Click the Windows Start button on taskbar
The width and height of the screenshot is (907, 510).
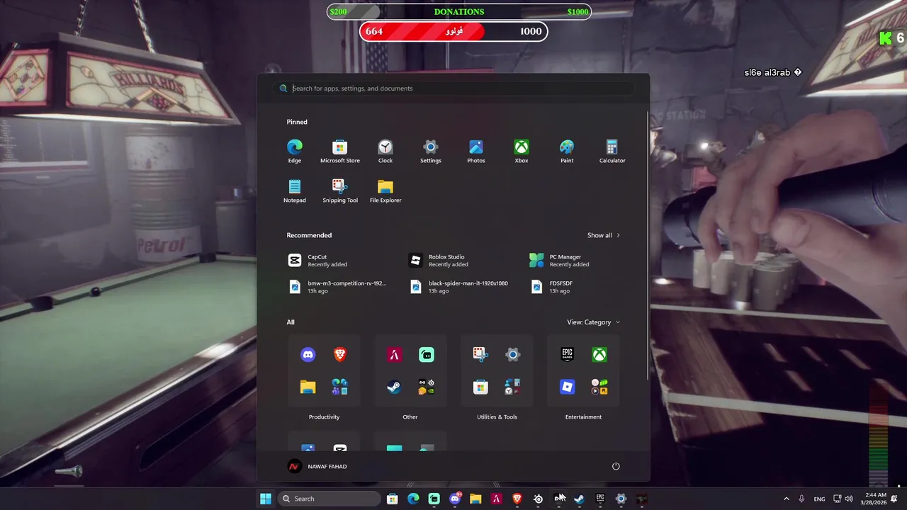(266, 499)
